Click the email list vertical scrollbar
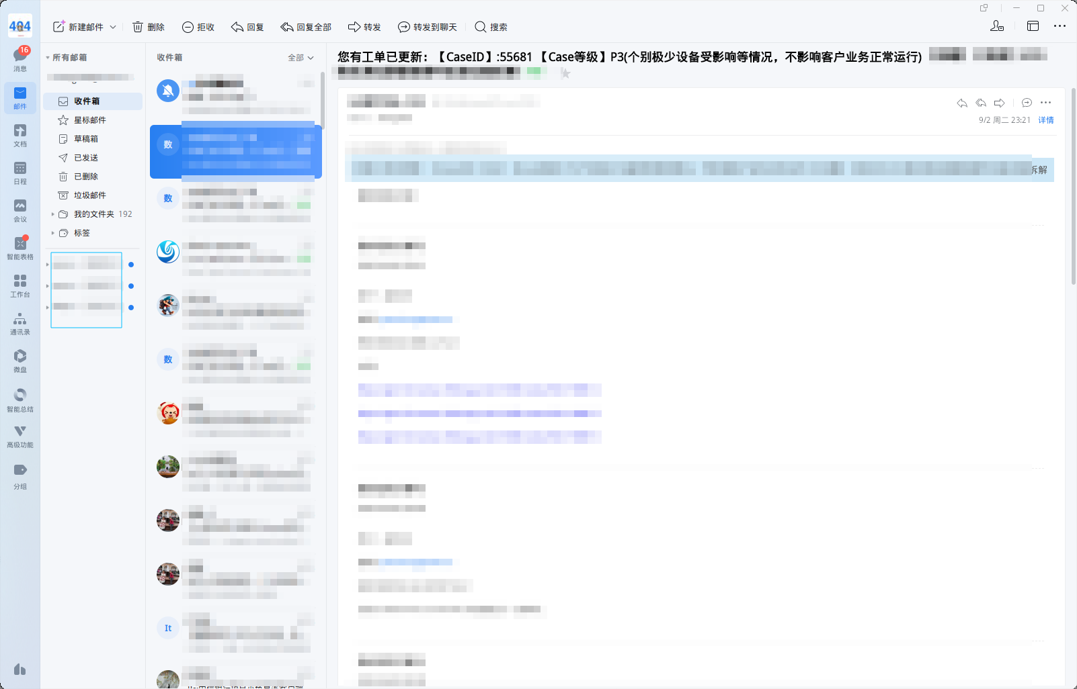 [x=323, y=101]
